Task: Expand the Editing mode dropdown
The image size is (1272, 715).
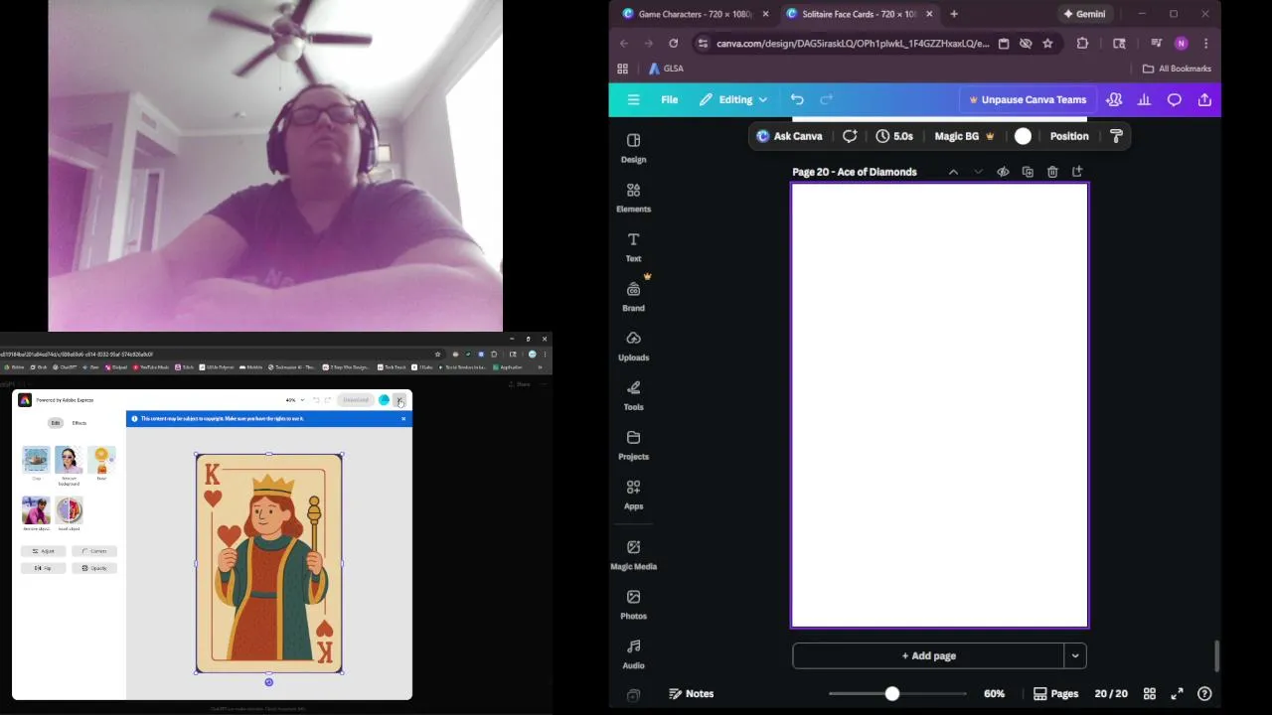Action: tap(734, 99)
